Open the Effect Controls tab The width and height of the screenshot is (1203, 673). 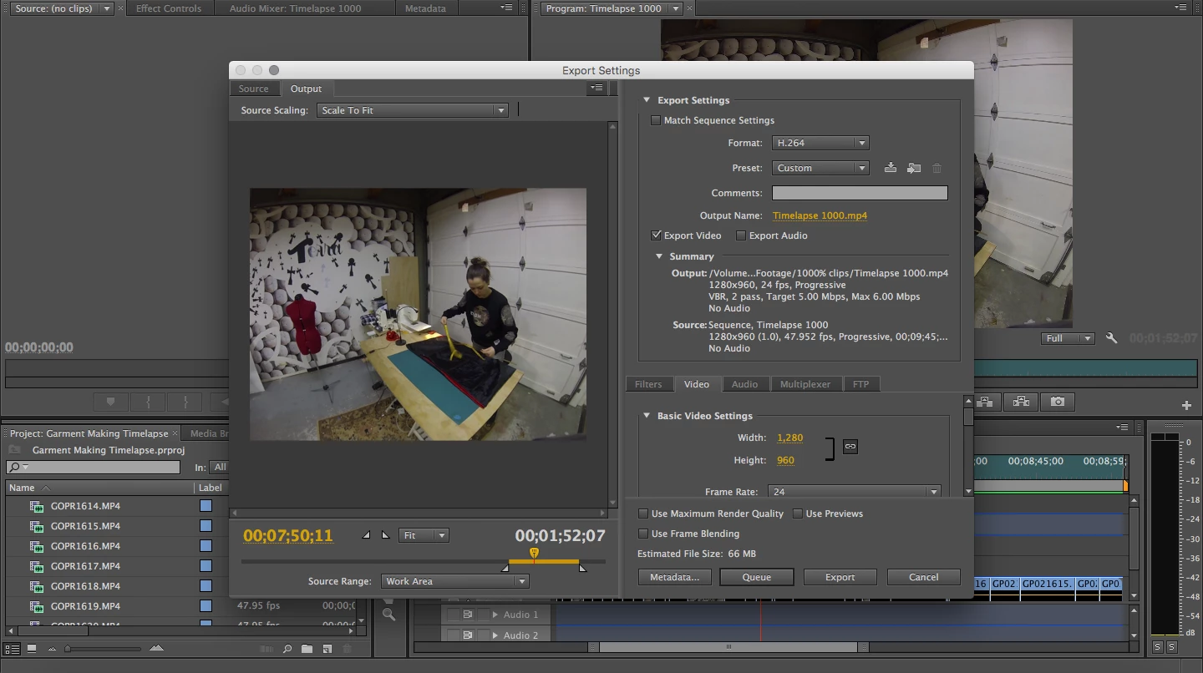point(169,8)
